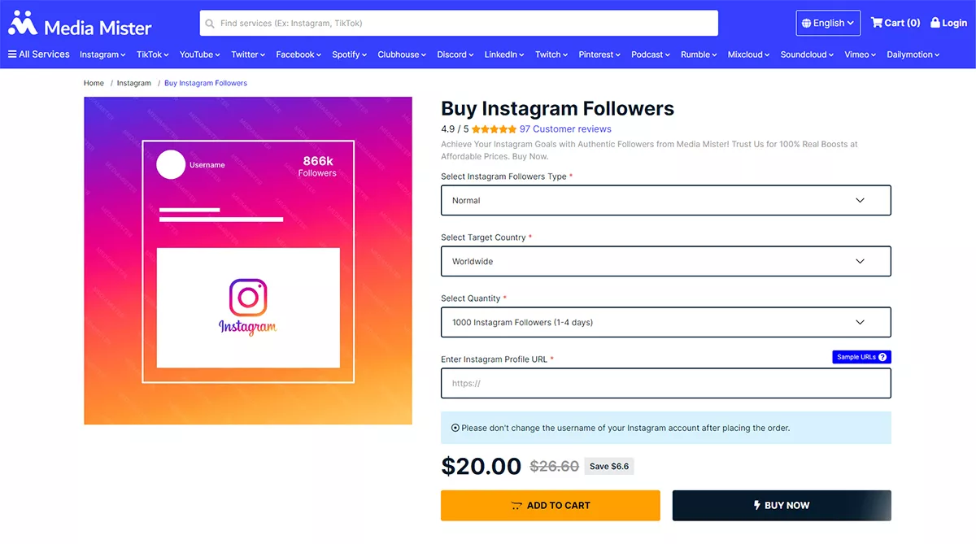Click the five-star rating icons
The height and width of the screenshot is (544, 976).
point(494,129)
